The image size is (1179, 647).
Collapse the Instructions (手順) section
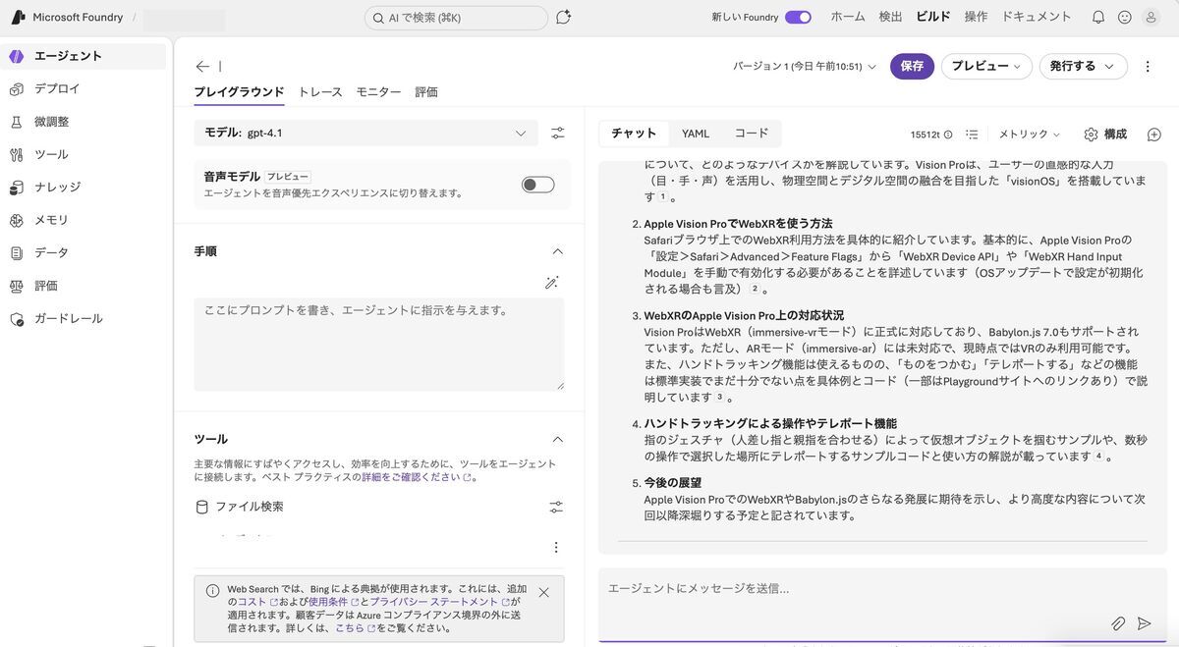pyautogui.click(x=558, y=251)
